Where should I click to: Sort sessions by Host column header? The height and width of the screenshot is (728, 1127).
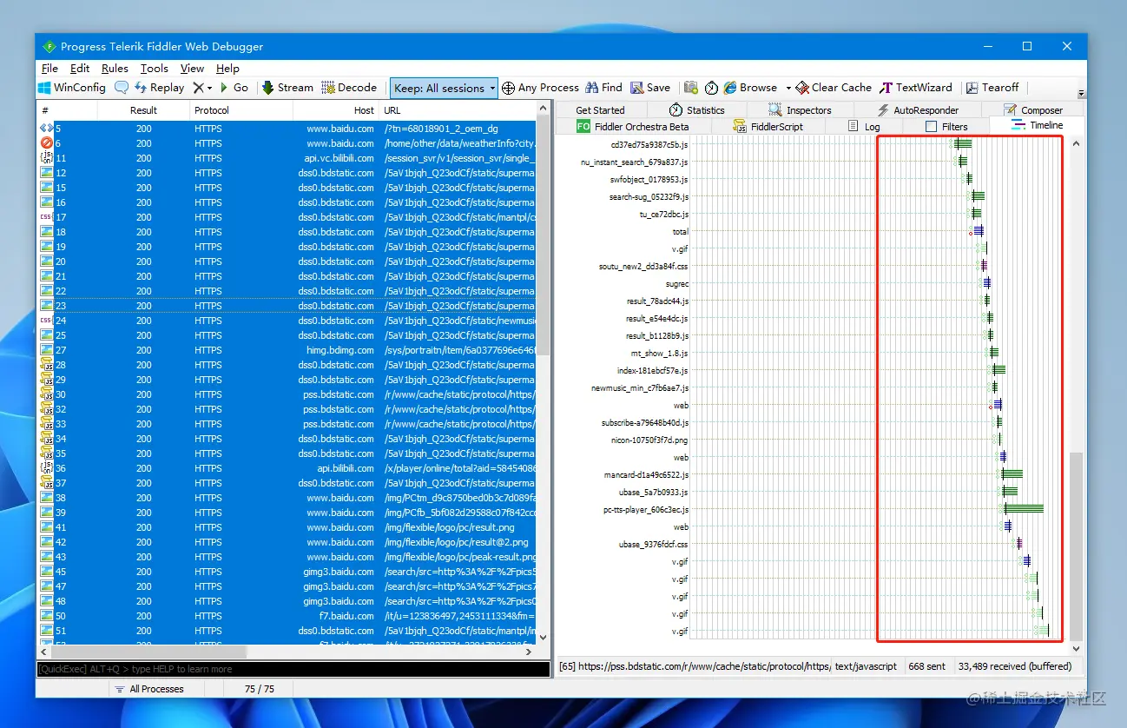336,110
